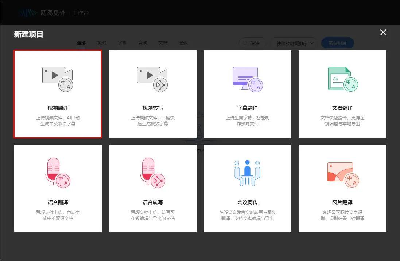Launch 会议同传 meeting interpretation

[247, 188]
